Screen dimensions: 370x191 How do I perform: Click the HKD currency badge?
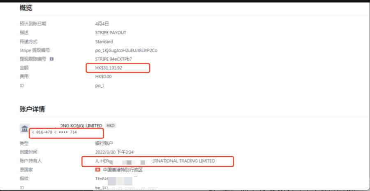111,125
